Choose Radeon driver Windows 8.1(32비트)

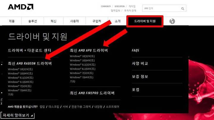(x=21, y=78)
